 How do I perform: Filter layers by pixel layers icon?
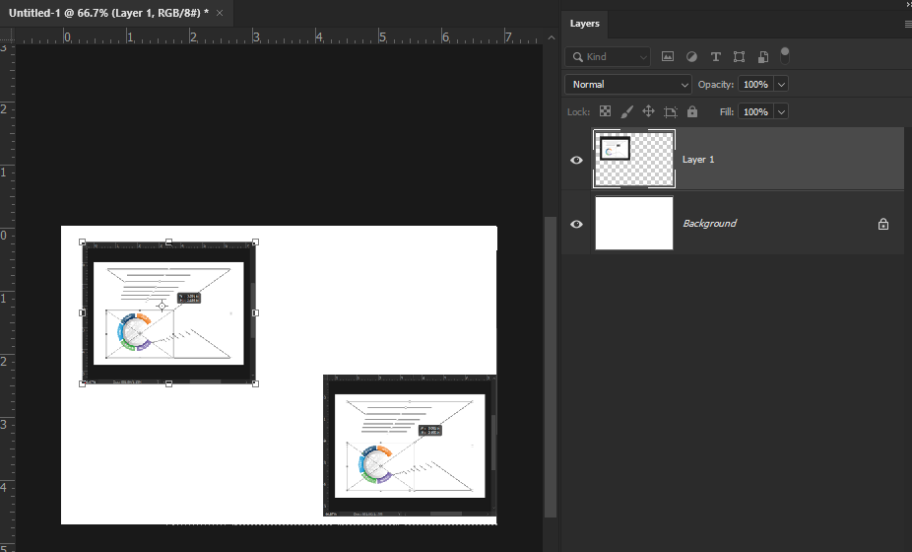(668, 57)
